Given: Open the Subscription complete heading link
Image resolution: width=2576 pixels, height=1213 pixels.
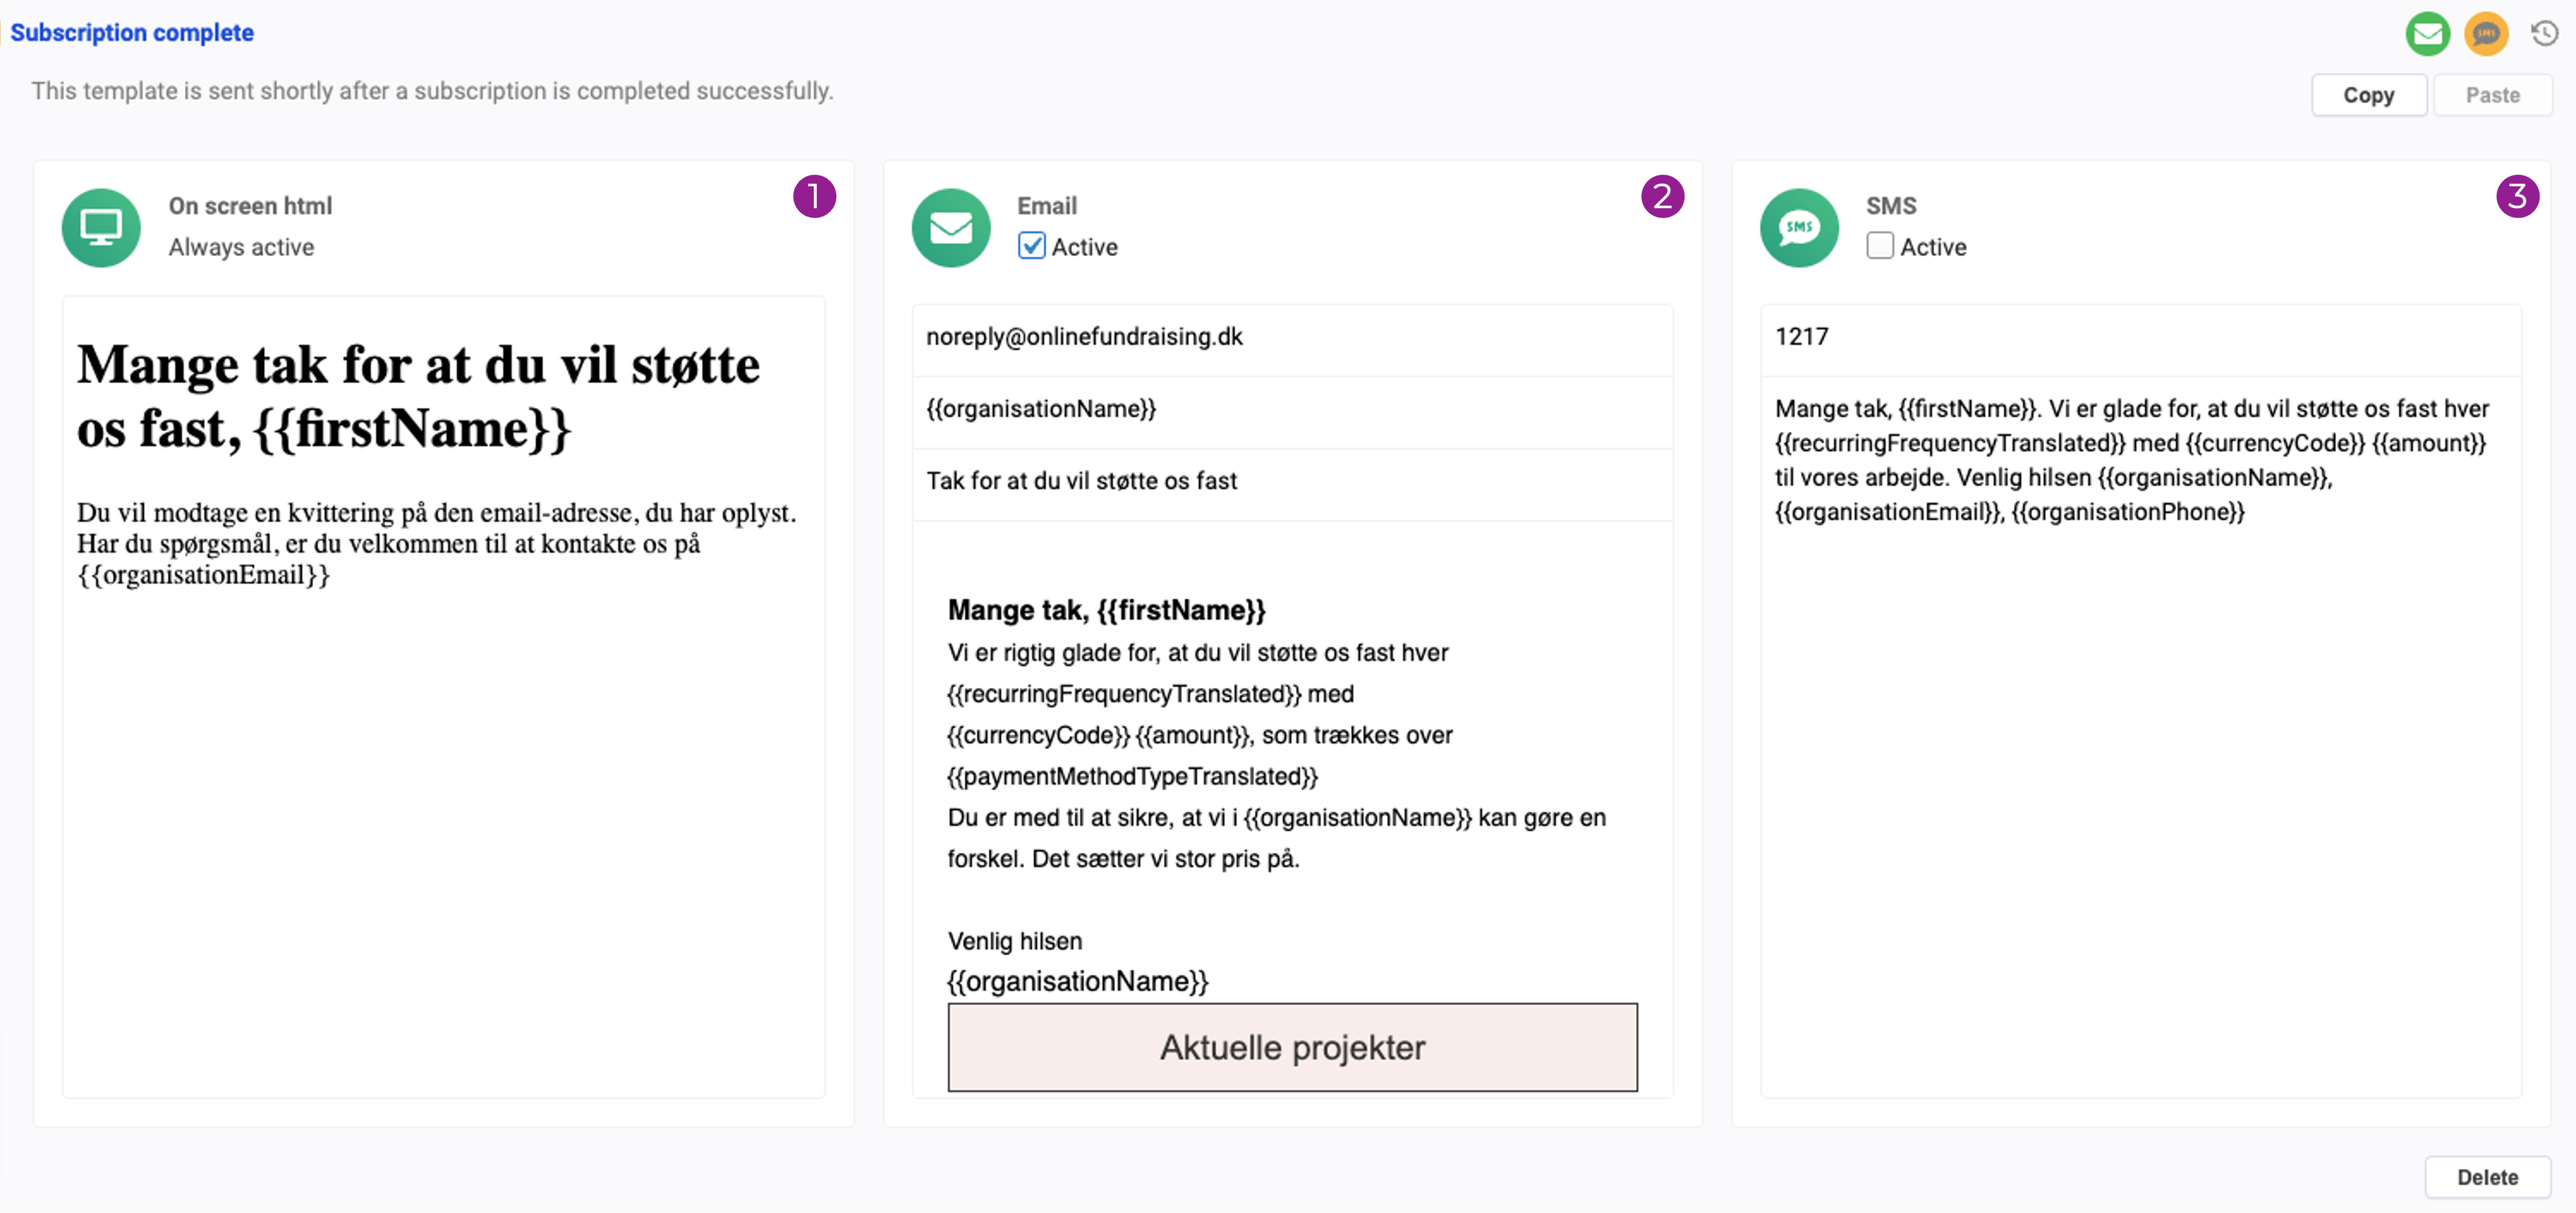Looking at the screenshot, I should point(132,33).
